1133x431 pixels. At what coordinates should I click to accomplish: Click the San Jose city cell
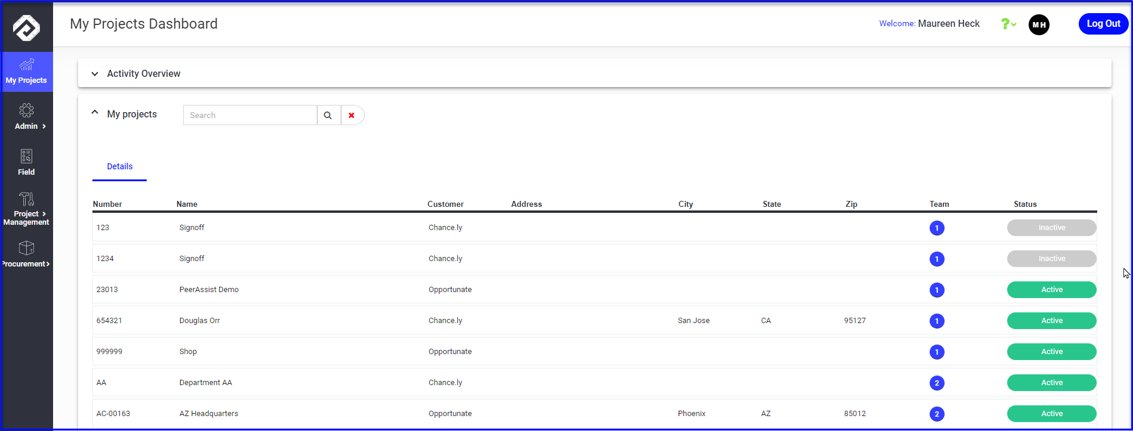(694, 321)
